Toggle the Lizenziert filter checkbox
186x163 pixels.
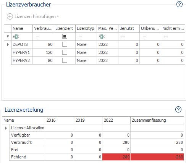65,36
